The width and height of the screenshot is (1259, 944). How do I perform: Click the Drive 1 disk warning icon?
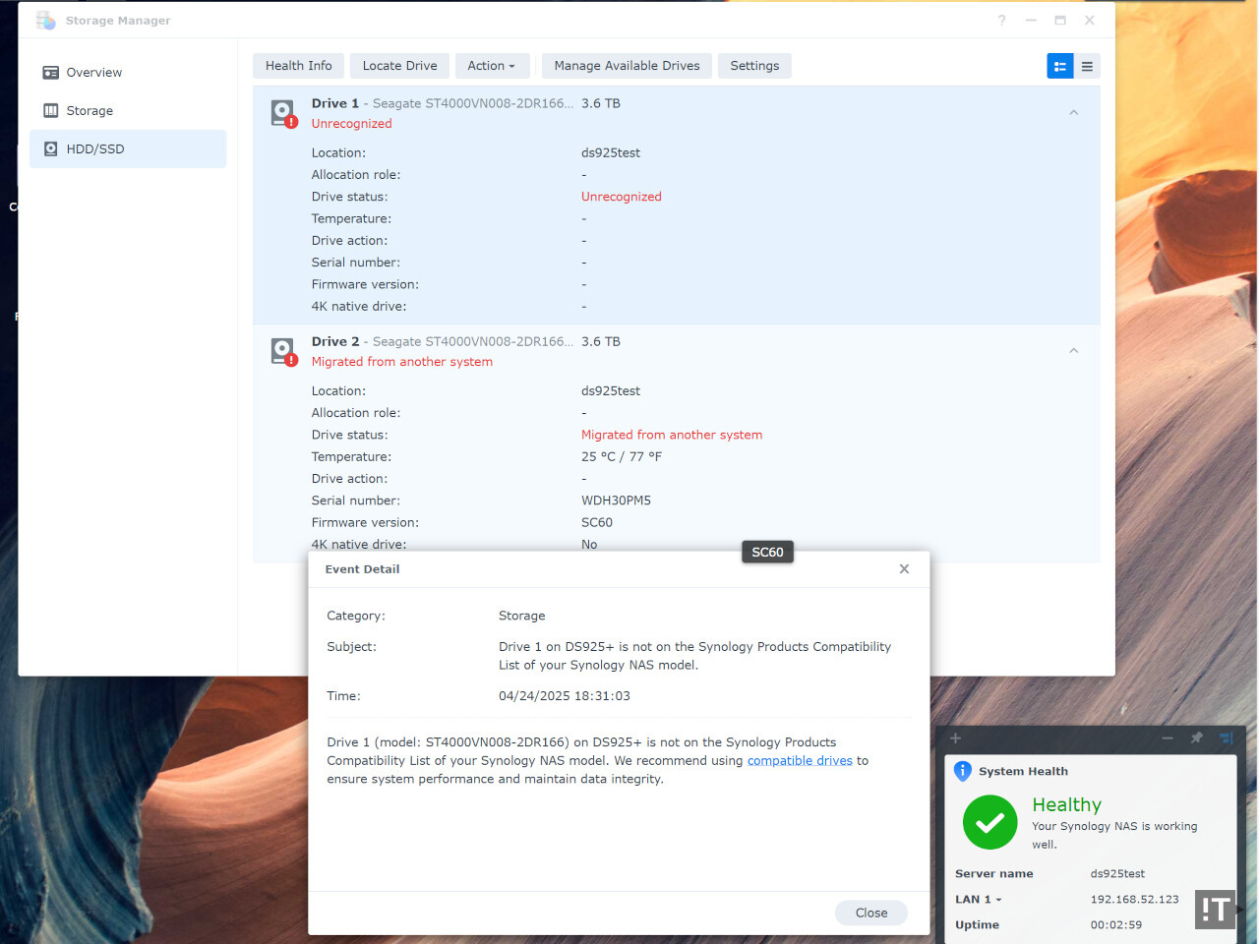(x=283, y=113)
